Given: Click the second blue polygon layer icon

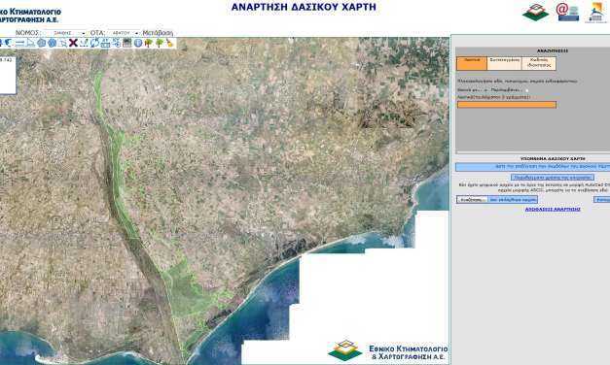Looking at the screenshot, I should click(53, 43).
